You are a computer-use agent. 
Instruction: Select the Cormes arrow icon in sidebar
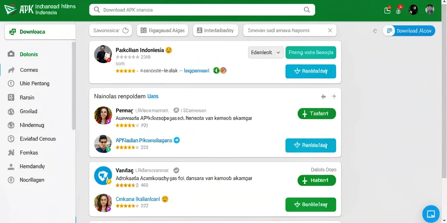click(11, 70)
